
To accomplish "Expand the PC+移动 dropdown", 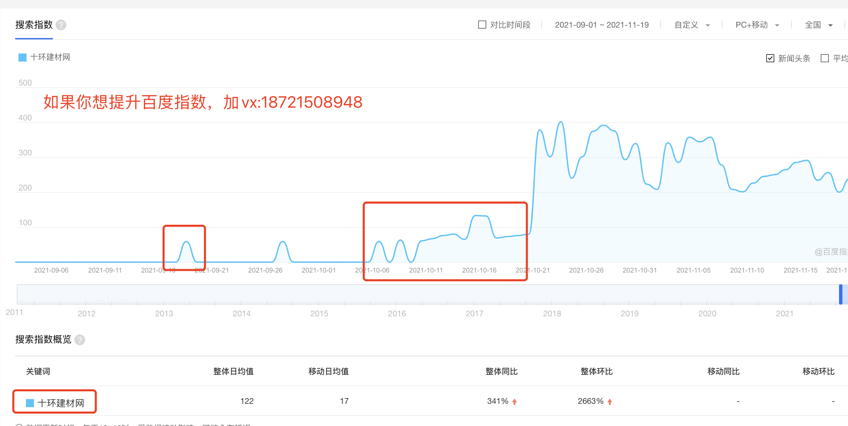I will (757, 25).
